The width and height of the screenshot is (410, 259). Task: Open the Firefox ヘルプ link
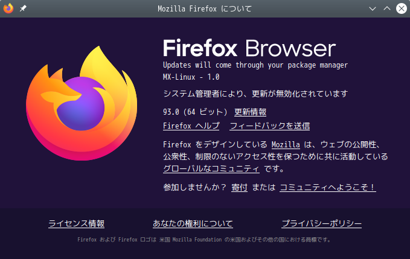(191, 126)
